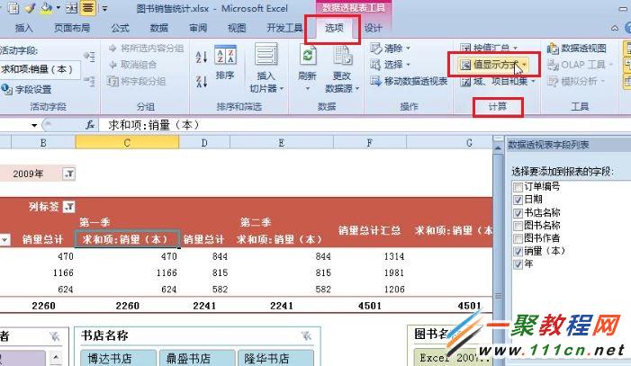Click collapse entire field icon
This screenshot has width=631, height=366.
tap(89, 81)
